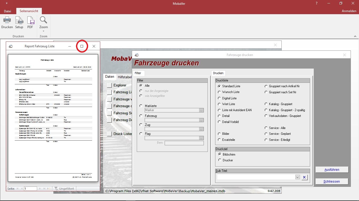Click the square button beside Fahrzeug Li
Screen dimensions: 359x201
pyautogui.click(x=109, y=92)
